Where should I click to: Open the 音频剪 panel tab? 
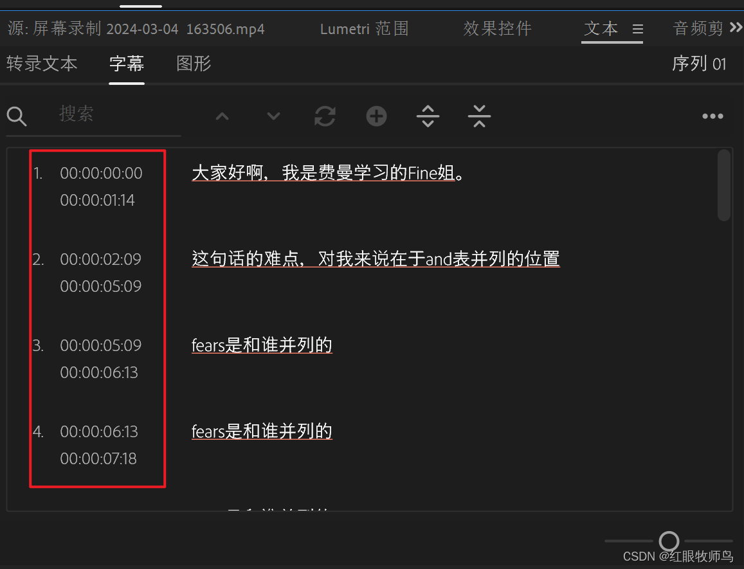click(x=698, y=28)
